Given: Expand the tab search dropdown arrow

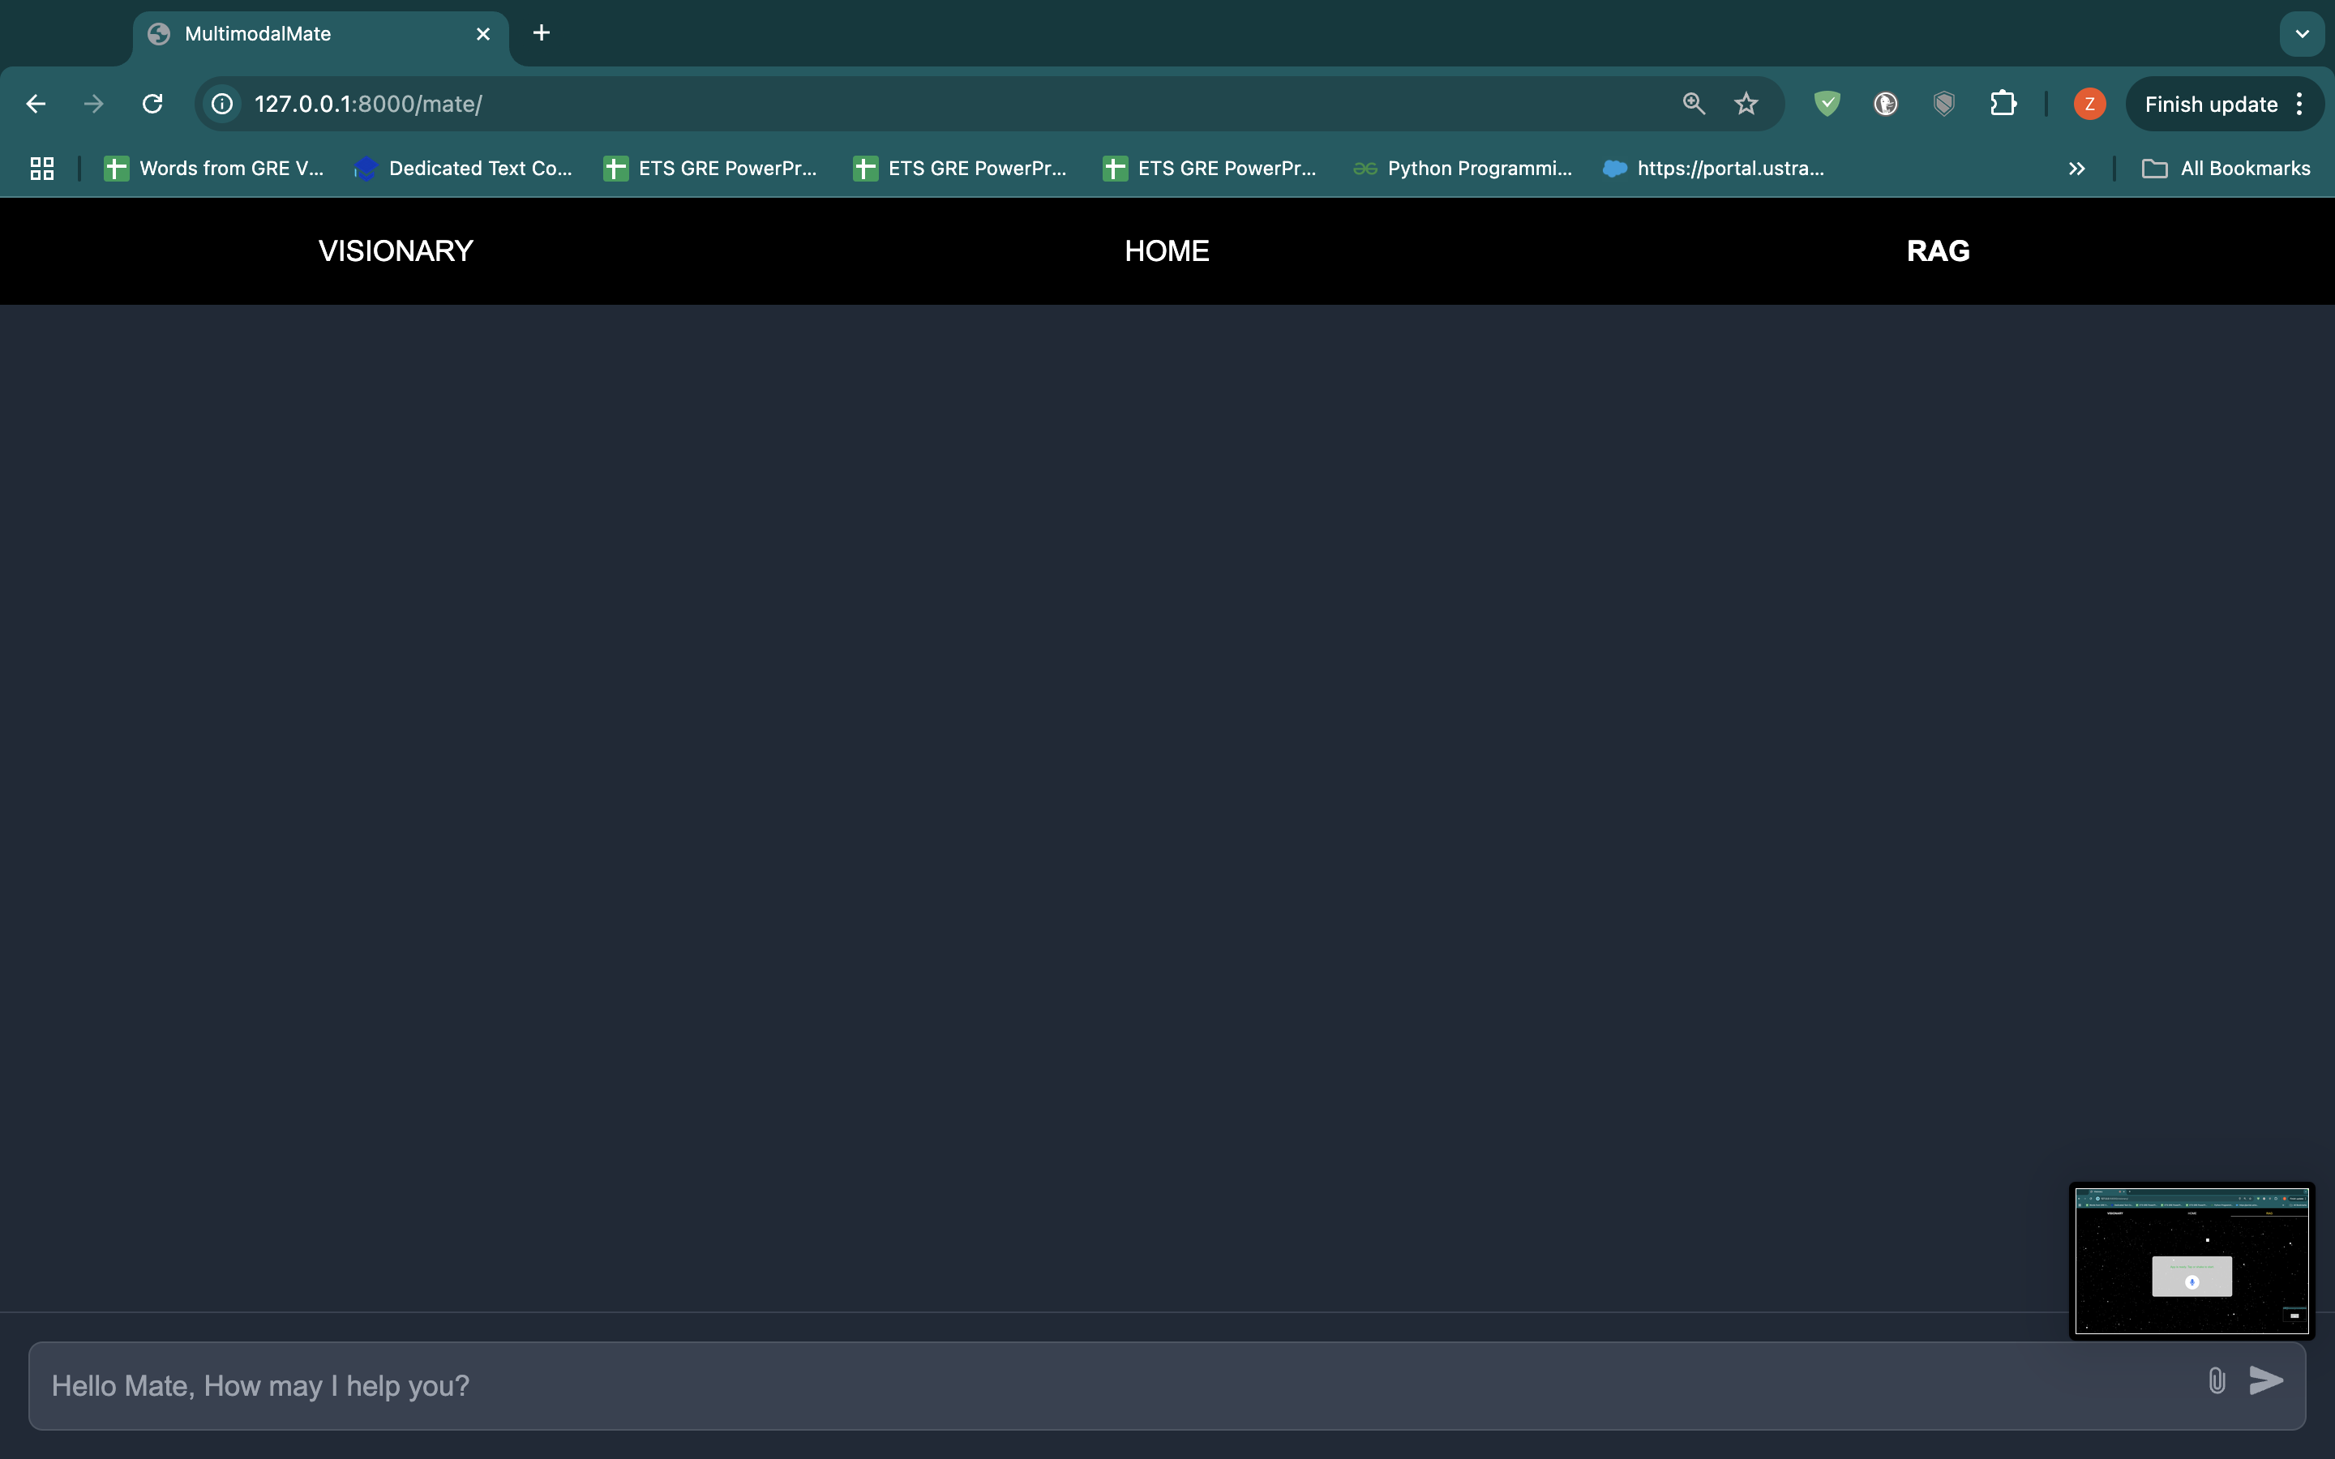Looking at the screenshot, I should click(x=2301, y=34).
